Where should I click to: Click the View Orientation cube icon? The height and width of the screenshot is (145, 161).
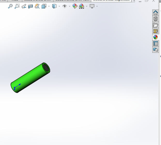[x=44, y=6]
